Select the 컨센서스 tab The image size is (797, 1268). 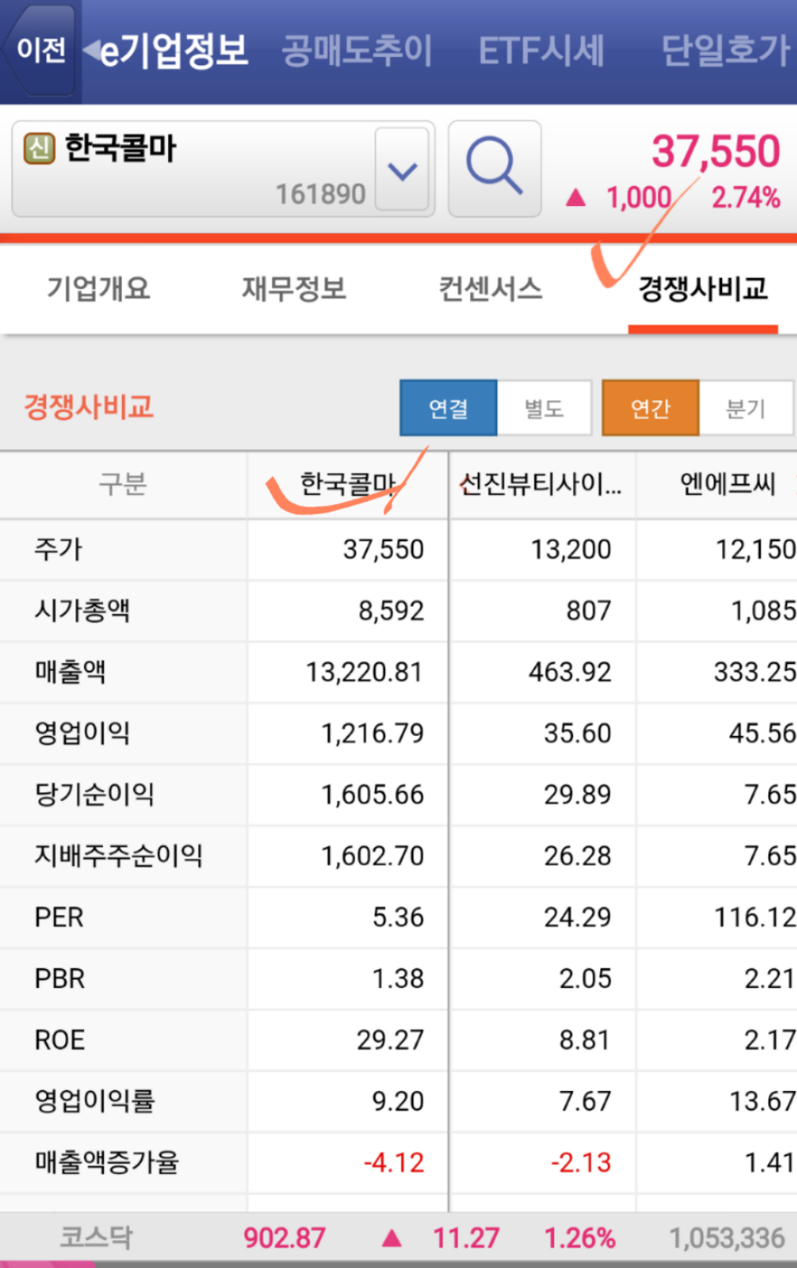490,288
